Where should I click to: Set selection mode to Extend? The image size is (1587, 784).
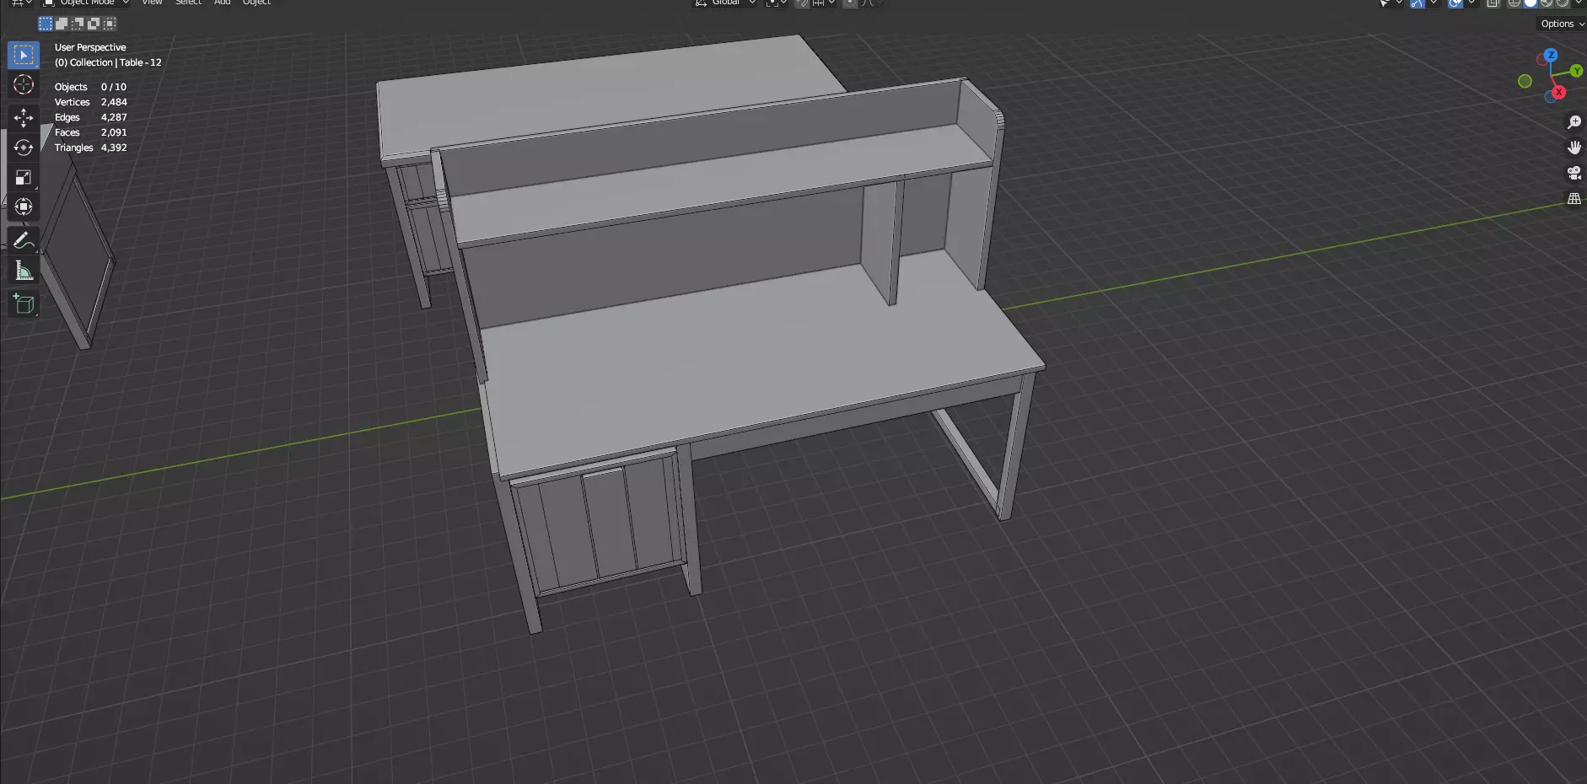(x=62, y=24)
